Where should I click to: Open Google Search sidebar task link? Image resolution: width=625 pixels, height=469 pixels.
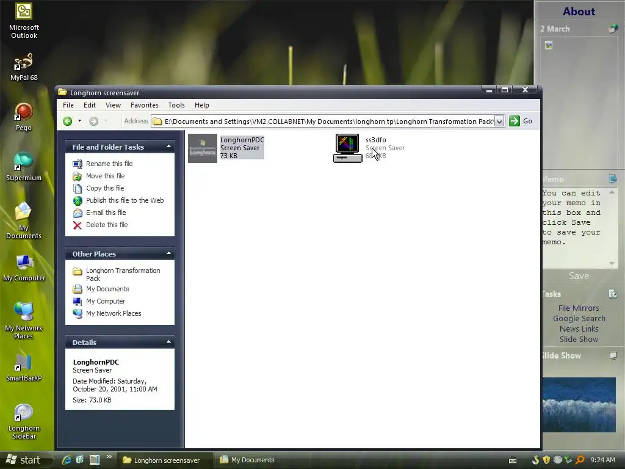point(579,318)
